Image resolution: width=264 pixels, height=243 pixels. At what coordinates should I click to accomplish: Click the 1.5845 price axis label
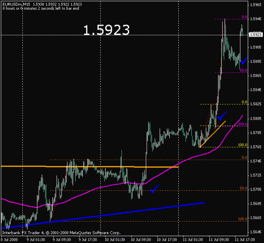[x=256, y=90]
